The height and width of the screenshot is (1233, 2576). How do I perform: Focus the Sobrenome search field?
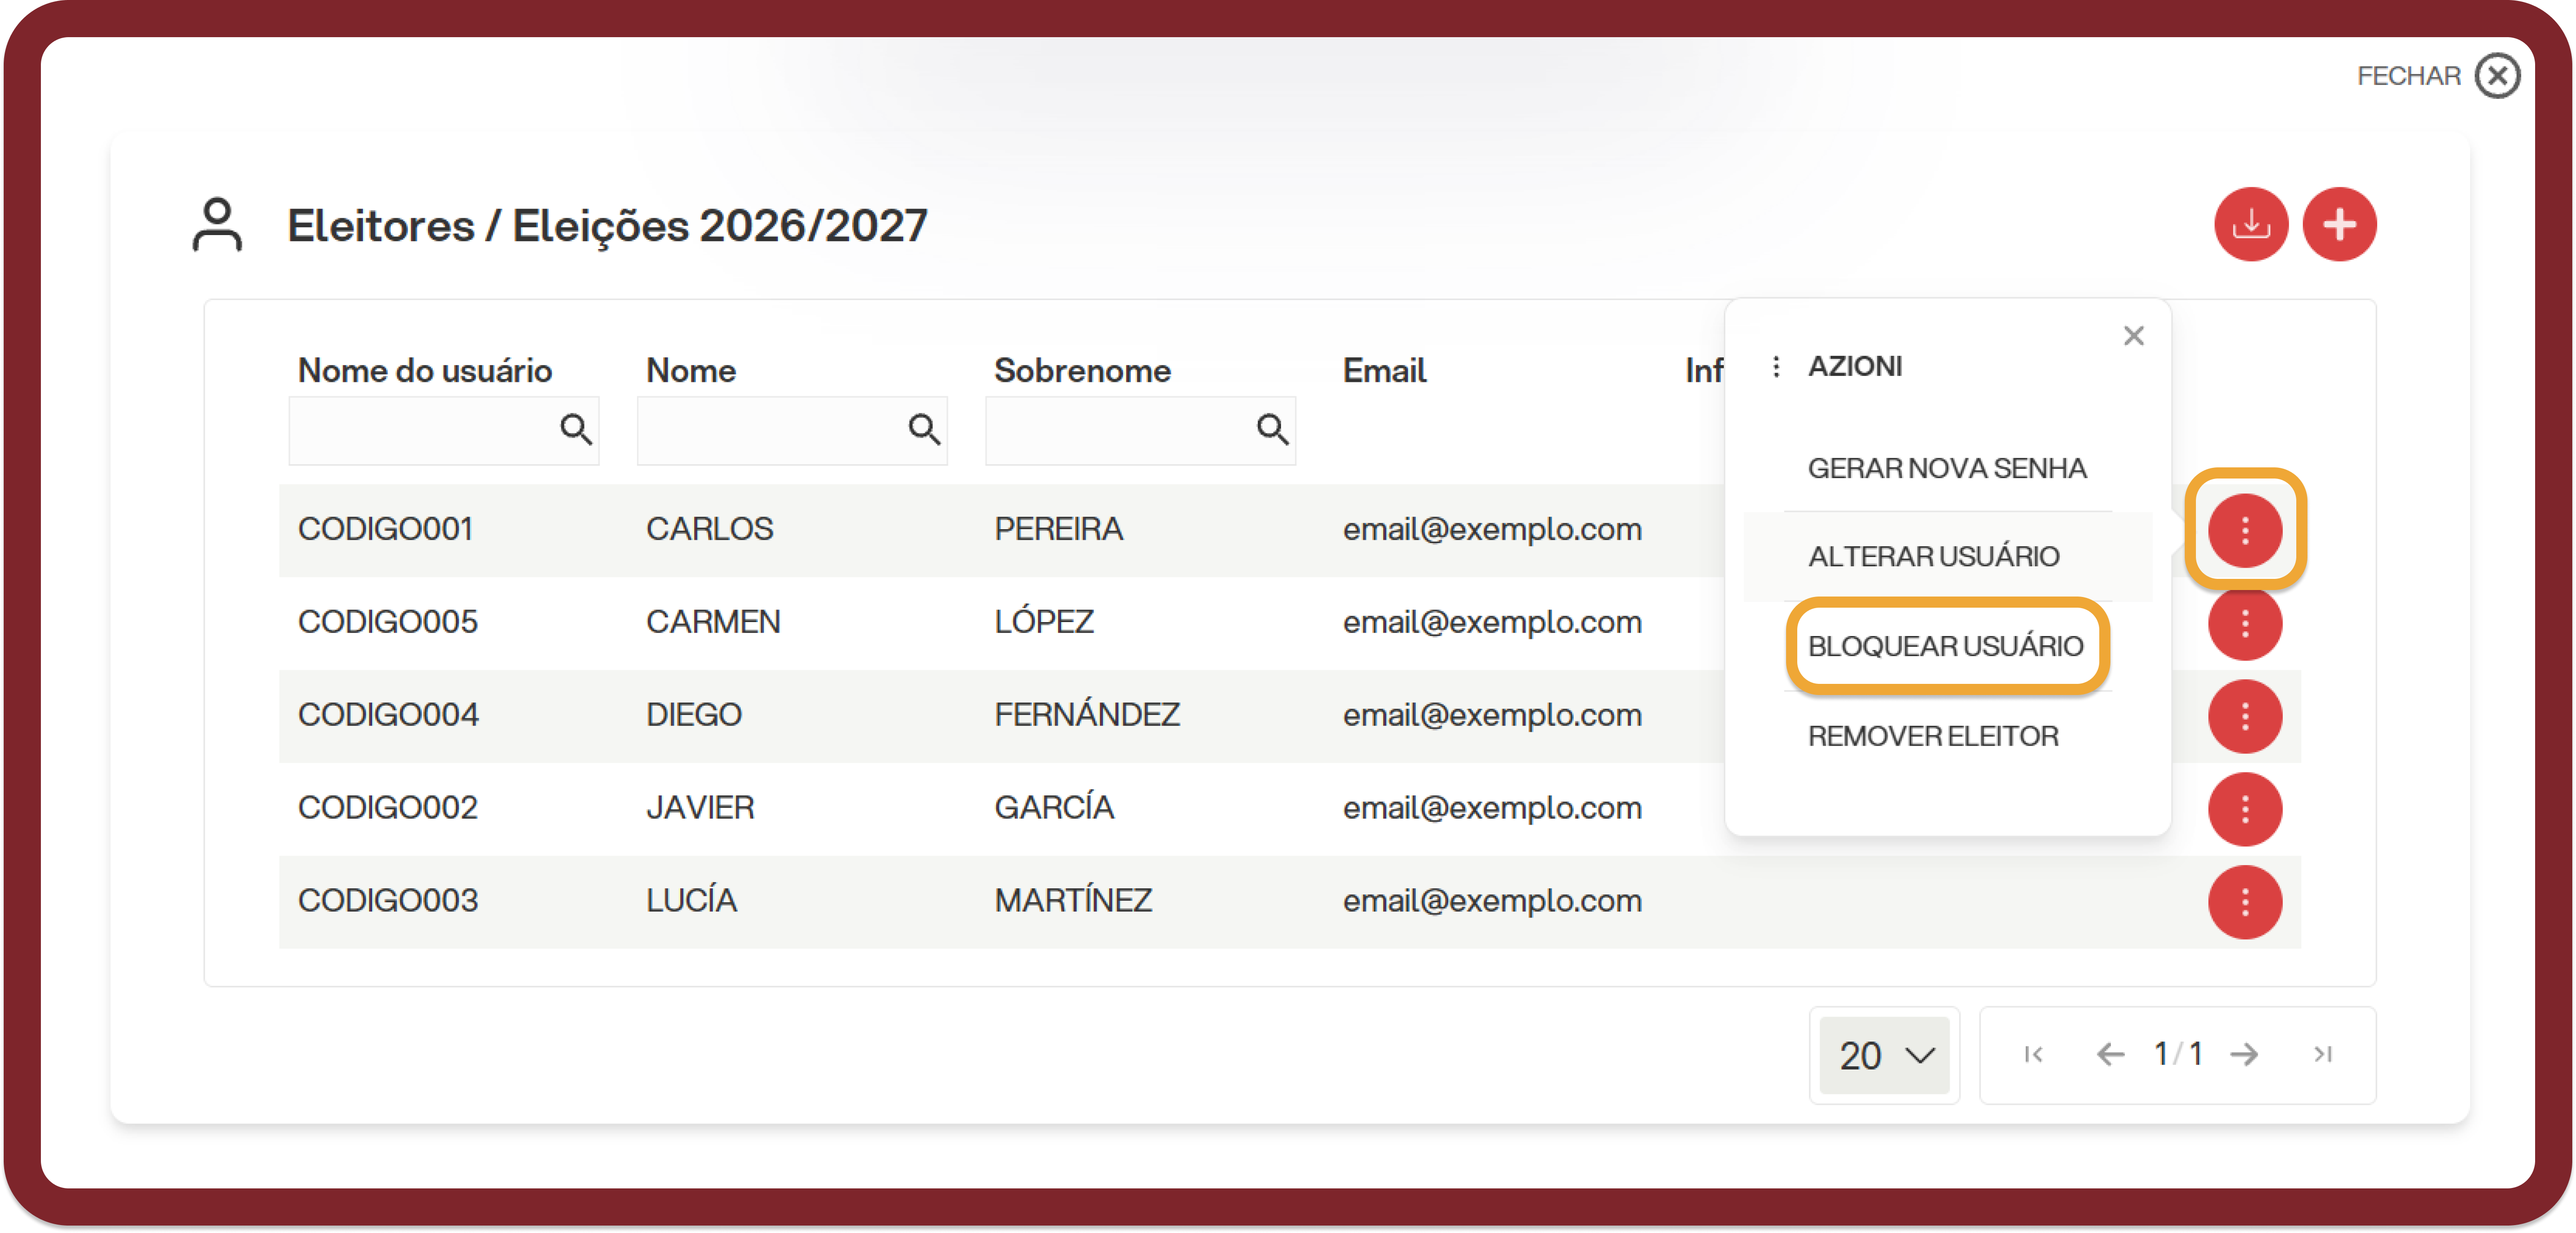1140,430
